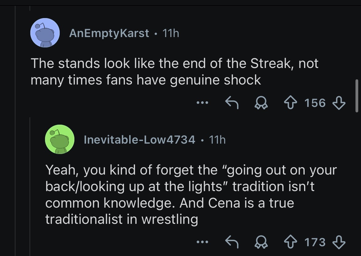Click AnEmptyKarst's blue avatar
The width and height of the screenshot is (361, 256).
tap(45, 33)
